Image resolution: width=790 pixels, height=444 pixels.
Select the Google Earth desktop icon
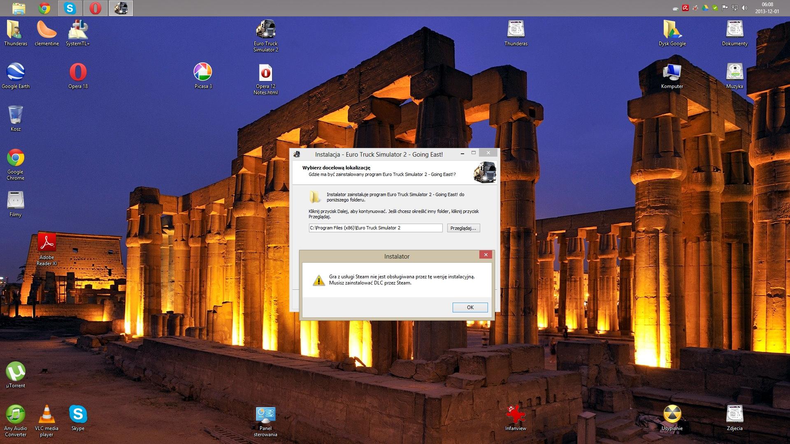[16, 76]
